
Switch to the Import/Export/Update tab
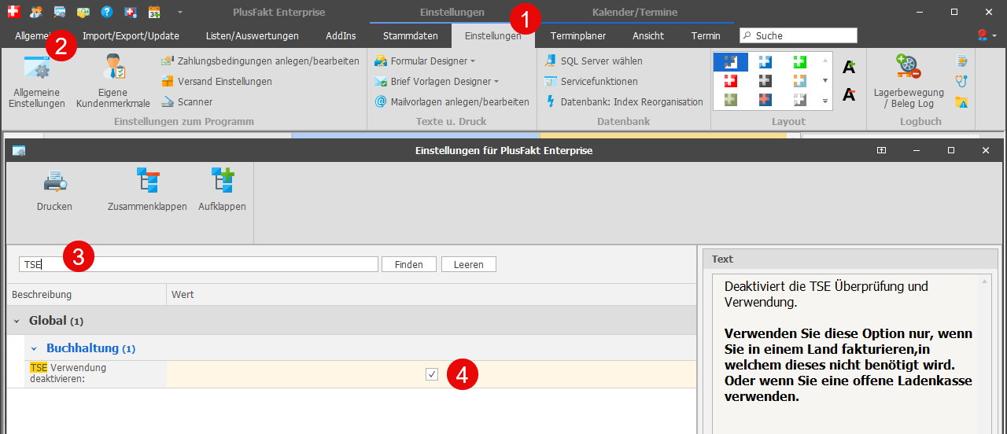(x=131, y=35)
